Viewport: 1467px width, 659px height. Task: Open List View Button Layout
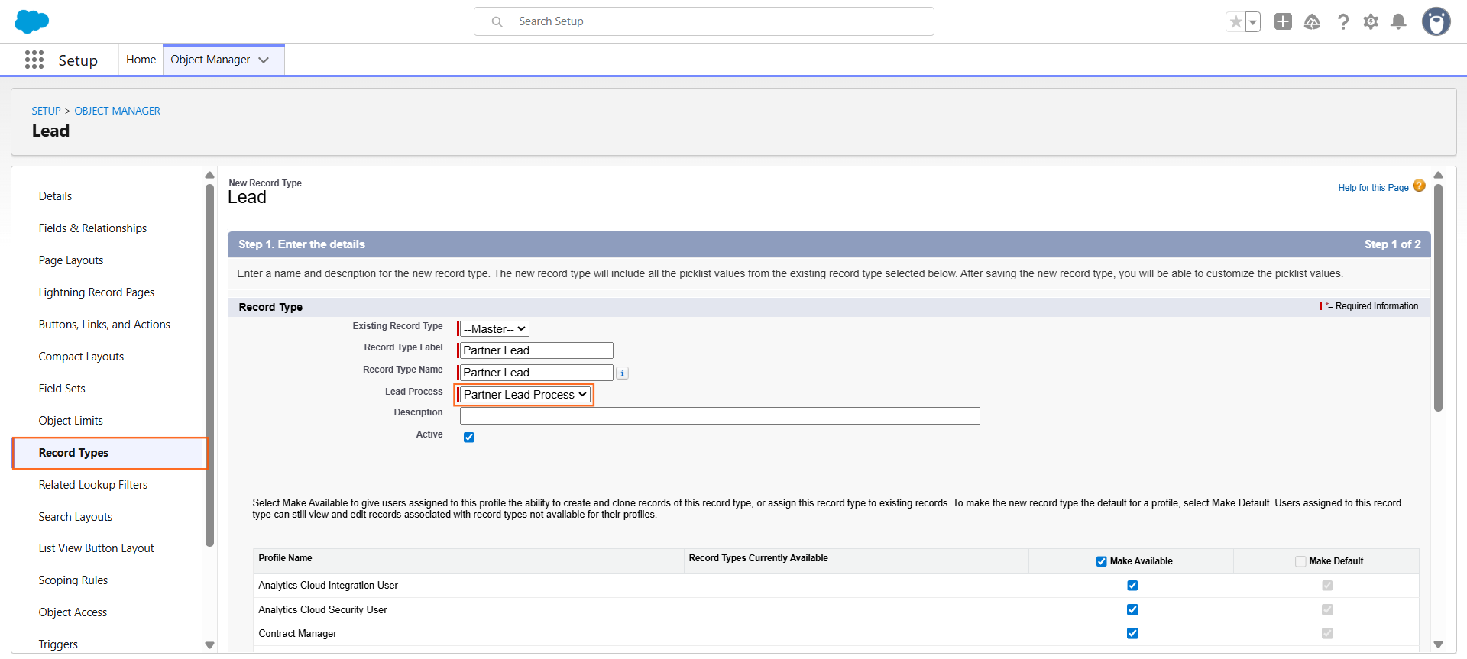tap(96, 548)
